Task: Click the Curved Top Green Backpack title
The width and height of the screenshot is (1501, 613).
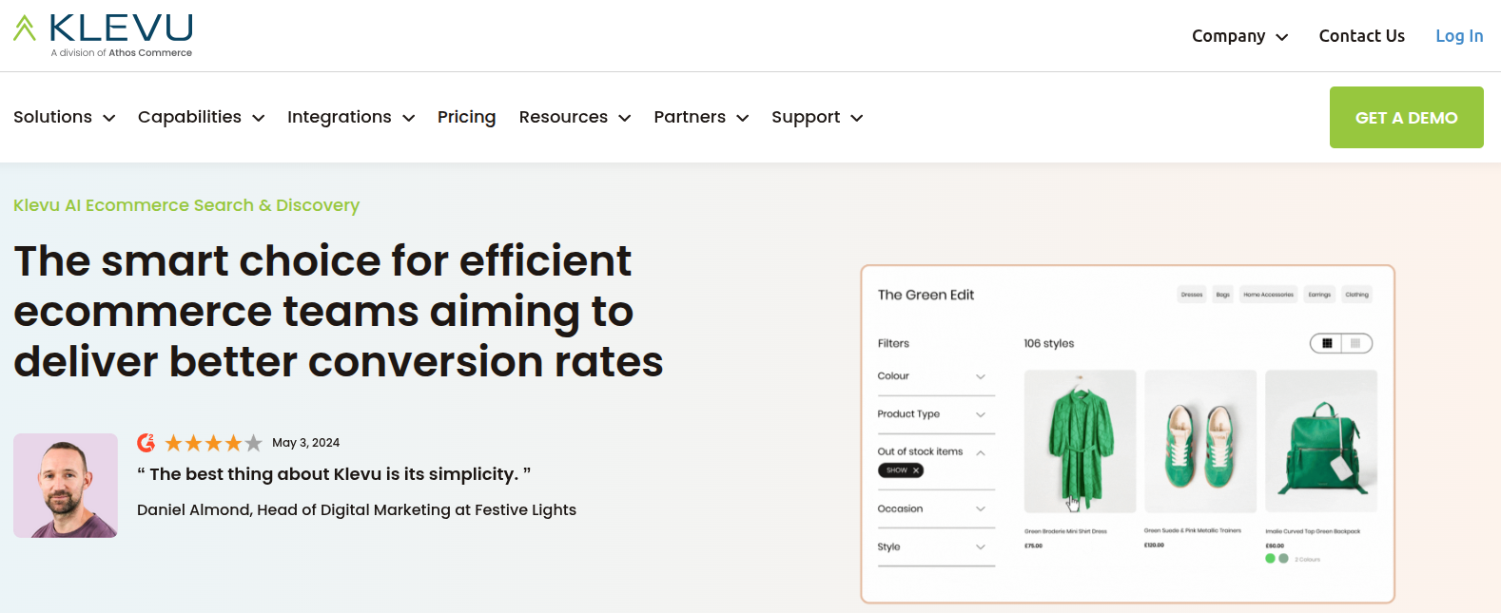Action: (1313, 531)
